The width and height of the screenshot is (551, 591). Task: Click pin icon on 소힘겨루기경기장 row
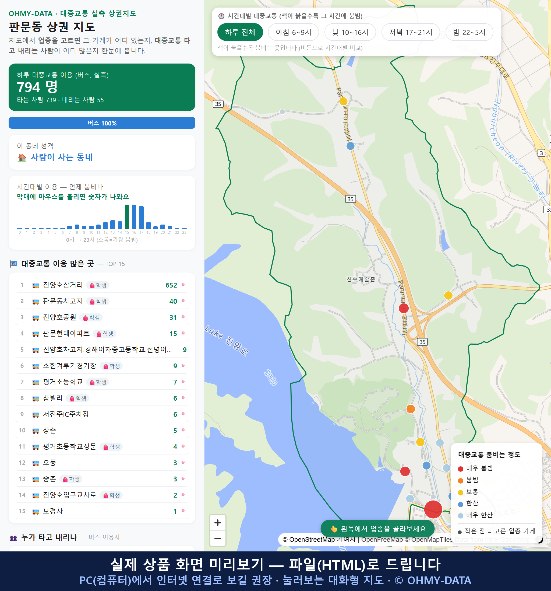pos(183,366)
